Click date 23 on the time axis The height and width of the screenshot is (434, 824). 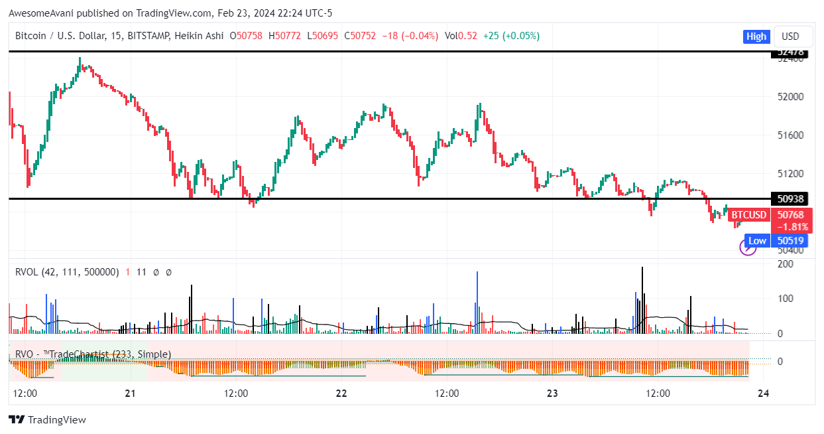(553, 394)
